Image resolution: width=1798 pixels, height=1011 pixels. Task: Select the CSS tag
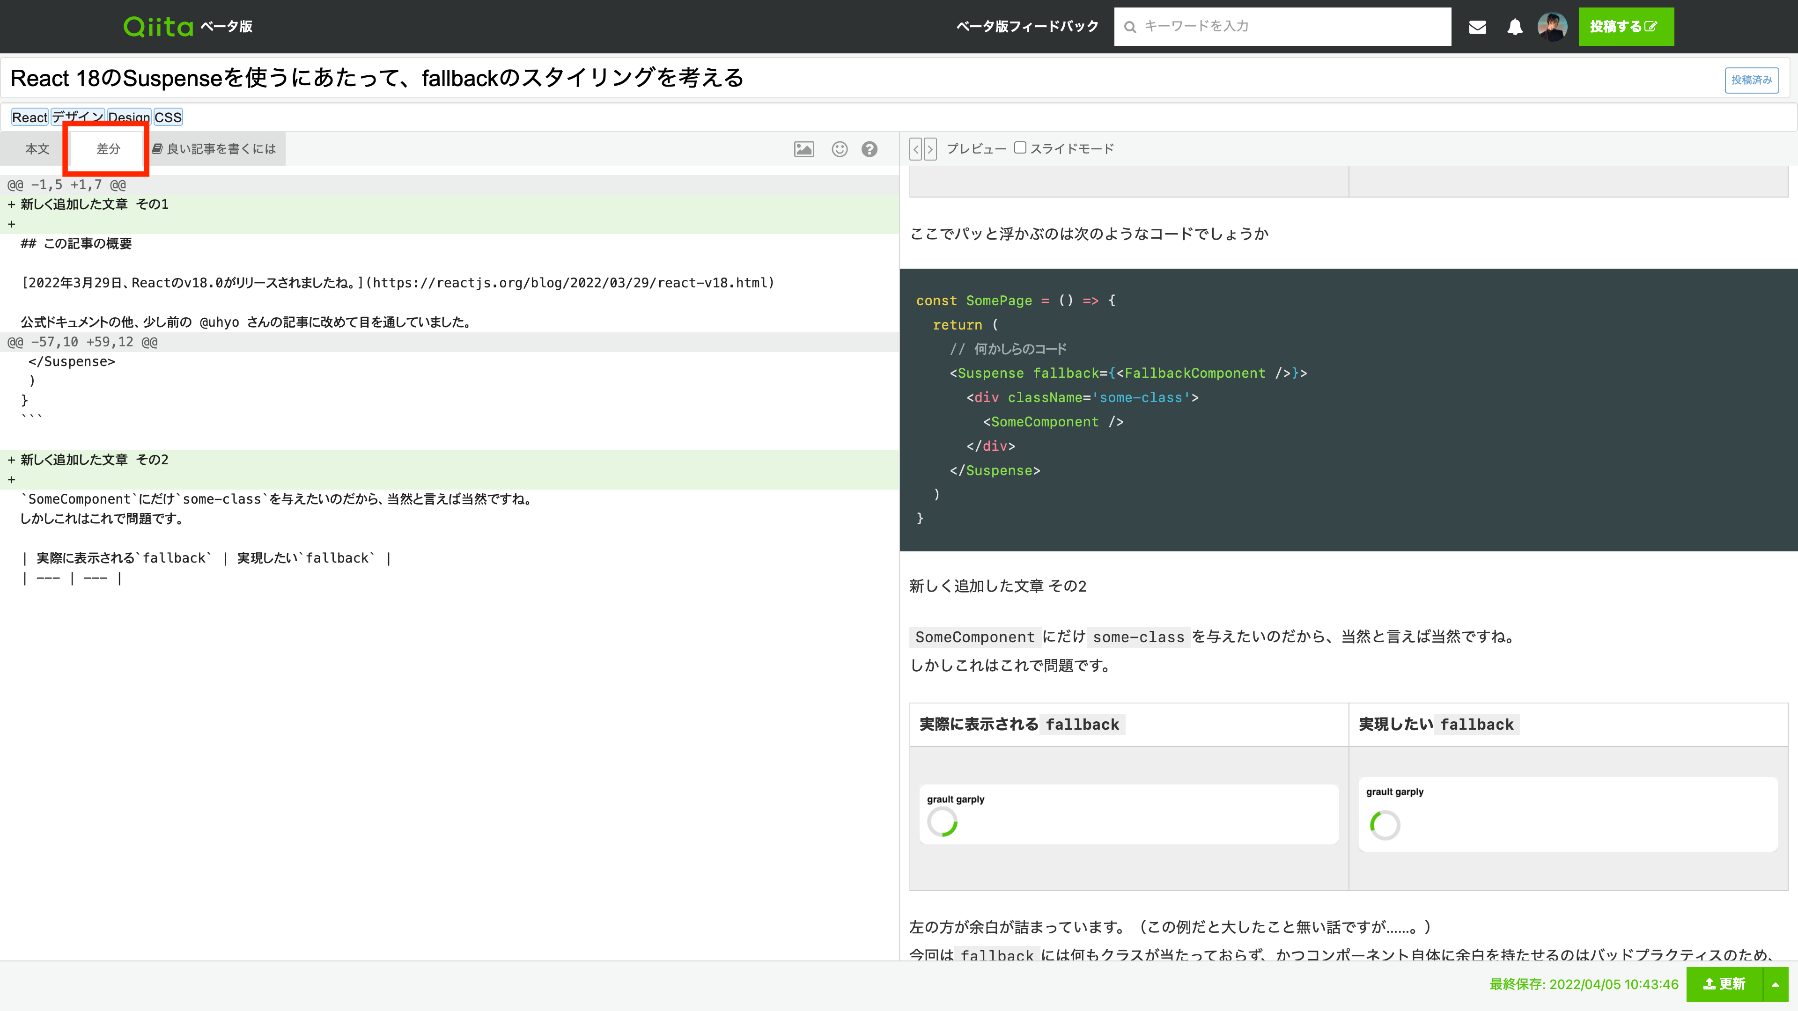click(x=168, y=117)
